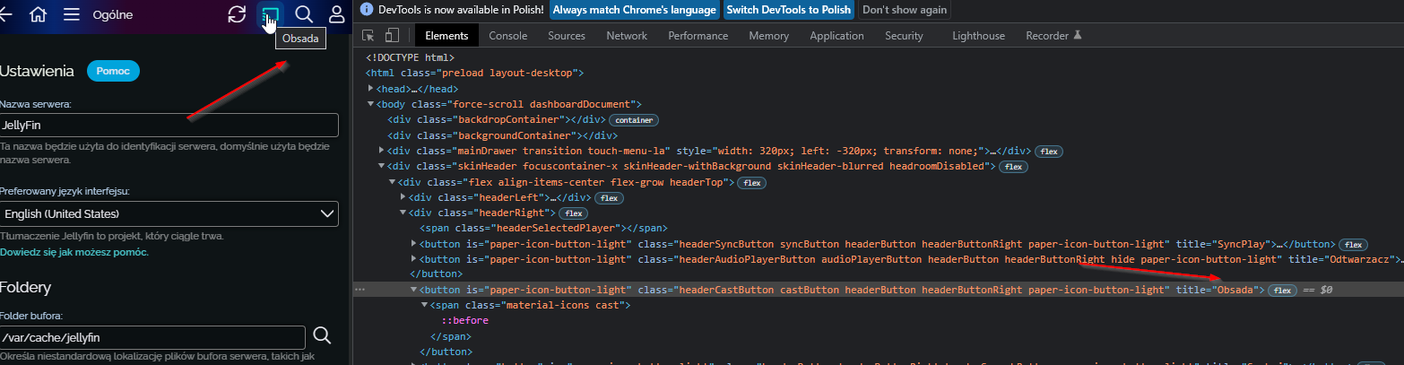The image size is (1404, 365).
Task: Click the Jellyfin home icon
Action: point(38,14)
